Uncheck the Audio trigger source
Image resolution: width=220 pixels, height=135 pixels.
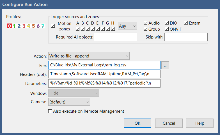[x=145, y=23]
